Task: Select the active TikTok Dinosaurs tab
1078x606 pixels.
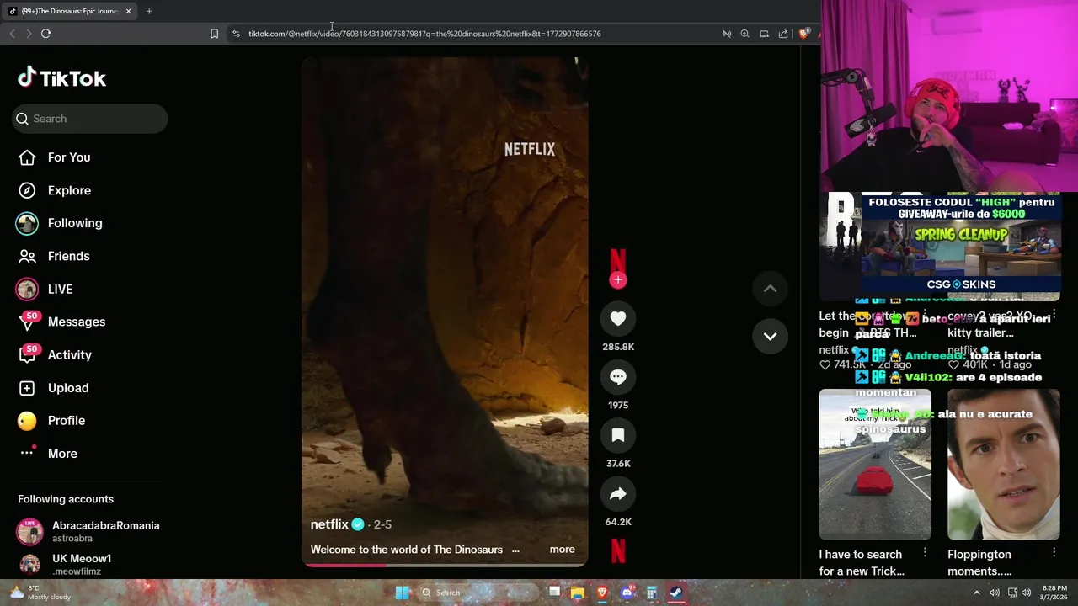Action: (x=71, y=11)
